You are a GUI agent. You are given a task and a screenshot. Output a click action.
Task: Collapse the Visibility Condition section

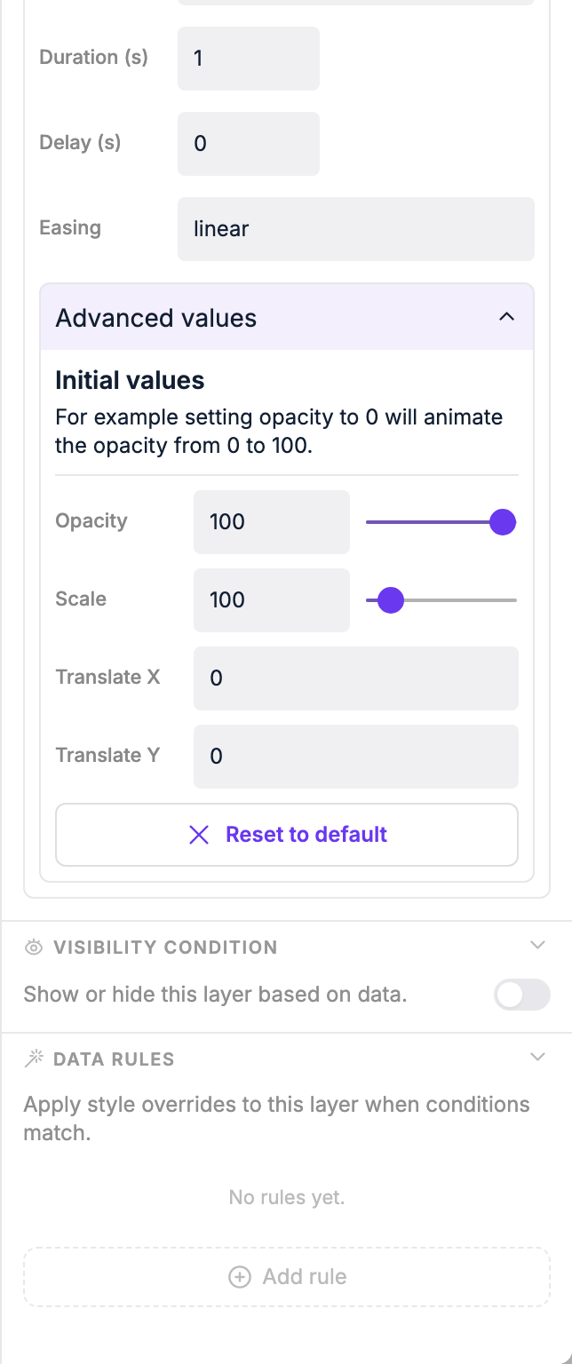(x=537, y=945)
